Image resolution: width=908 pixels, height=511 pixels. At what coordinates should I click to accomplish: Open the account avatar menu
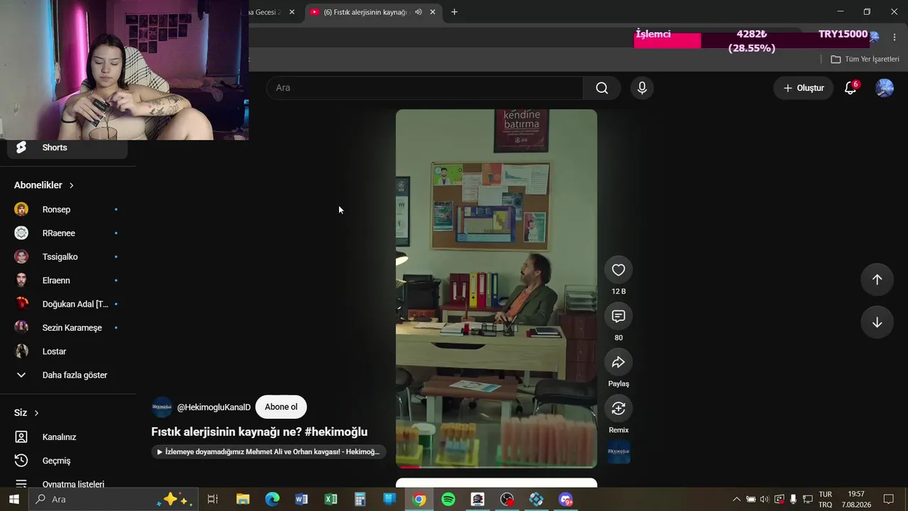pos(884,88)
